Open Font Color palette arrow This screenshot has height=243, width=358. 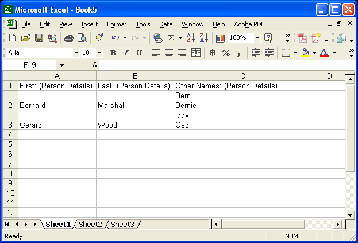pyautogui.click(x=334, y=53)
